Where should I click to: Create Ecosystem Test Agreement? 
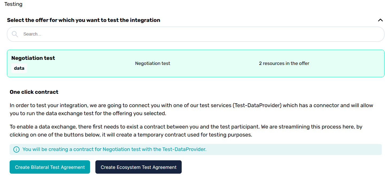(x=138, y=167)
